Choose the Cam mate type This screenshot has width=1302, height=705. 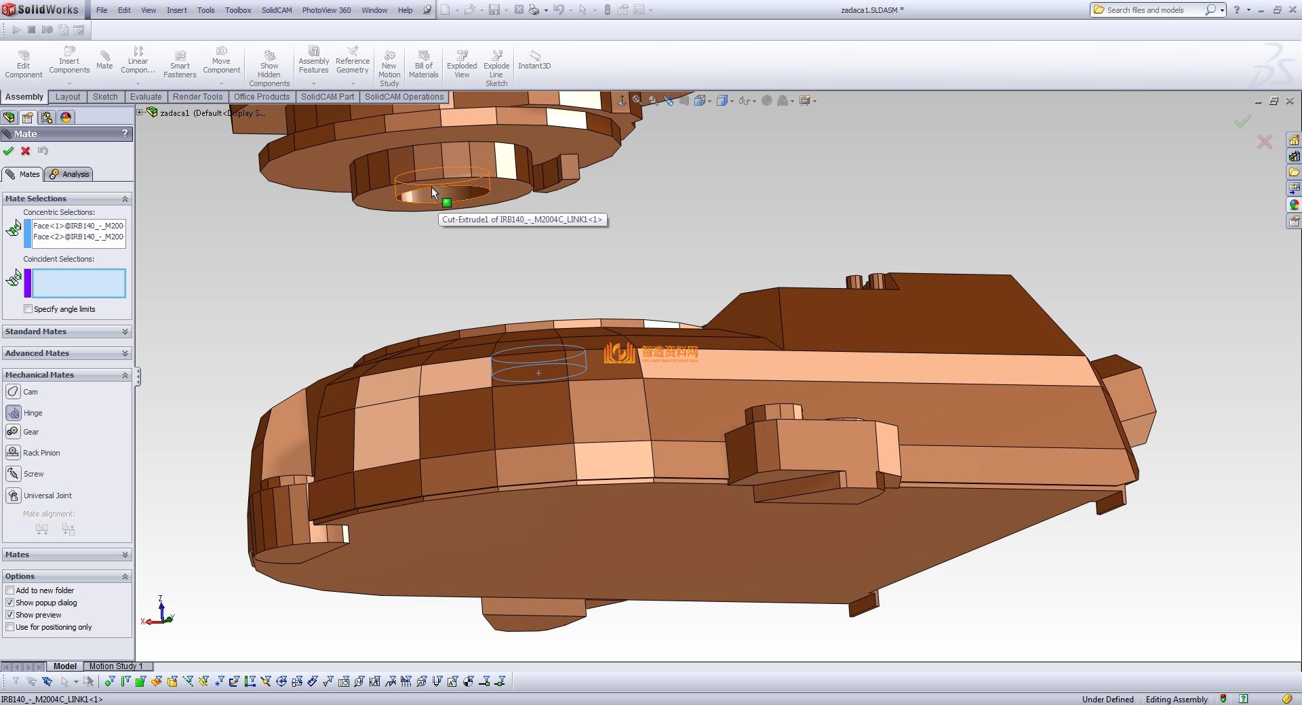click(x=14, y=392)
